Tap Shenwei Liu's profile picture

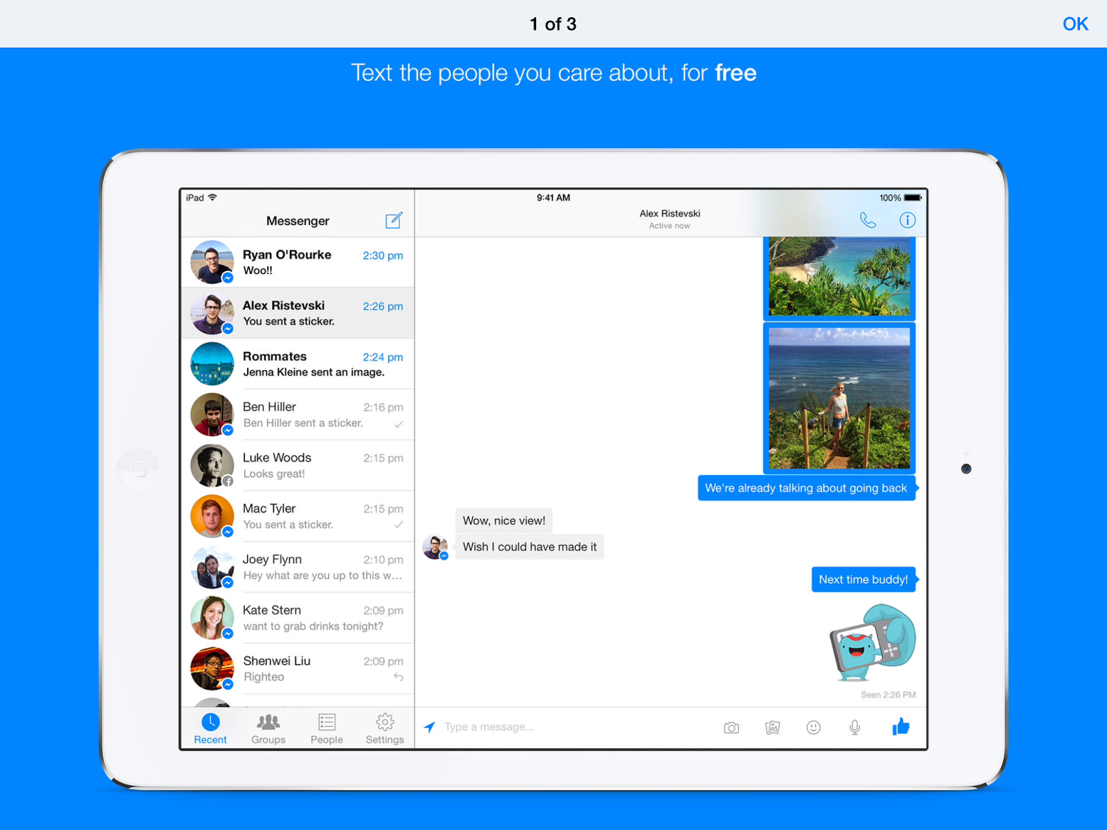(x=212, y=669)
